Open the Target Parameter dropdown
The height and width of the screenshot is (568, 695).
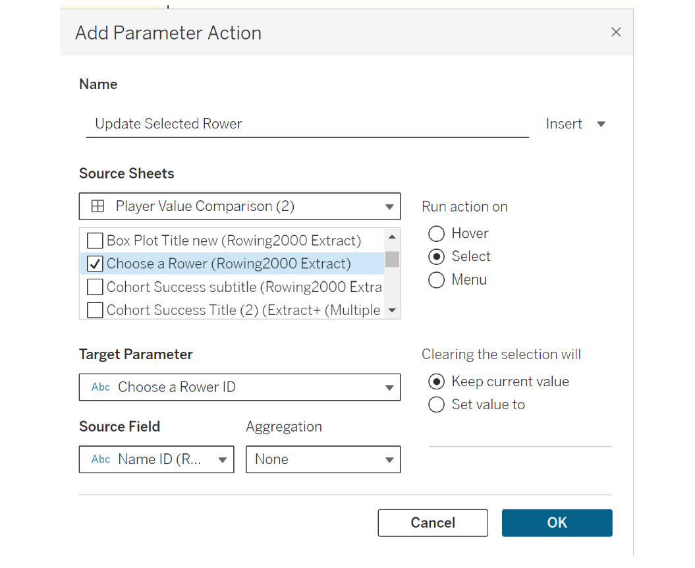tap(240, 387)
